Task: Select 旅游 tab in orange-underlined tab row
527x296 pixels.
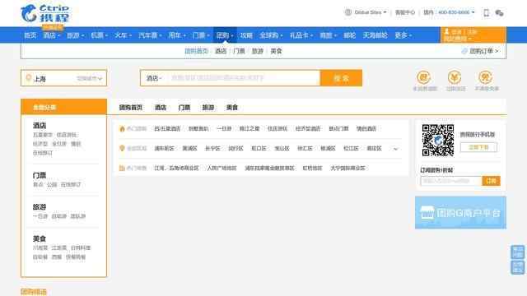Action: [208, 108]
